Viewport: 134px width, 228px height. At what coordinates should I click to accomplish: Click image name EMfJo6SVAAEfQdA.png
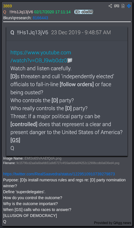(43, 158)
